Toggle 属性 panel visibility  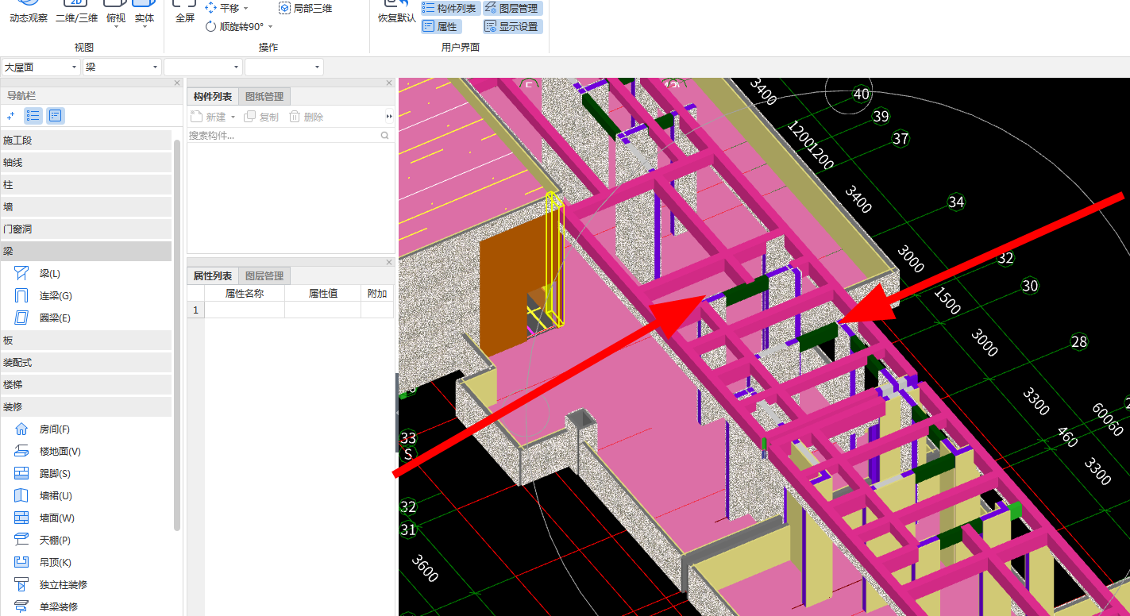click(x=441, y=26)
